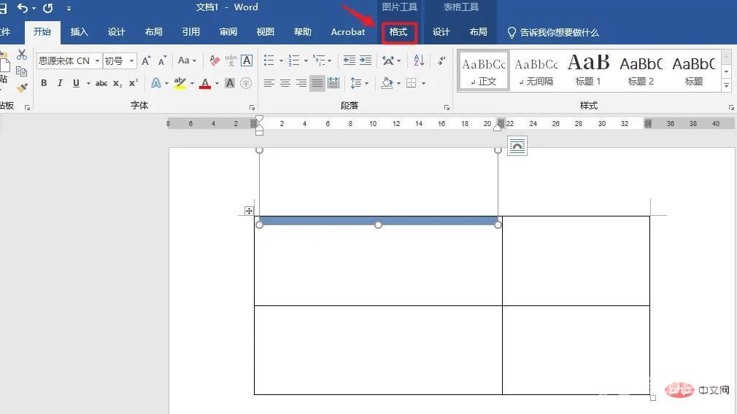The height and width of the screenshot is (414, 737).
Task: Click the Format Painter brush icon
Action: pos(22,87)
